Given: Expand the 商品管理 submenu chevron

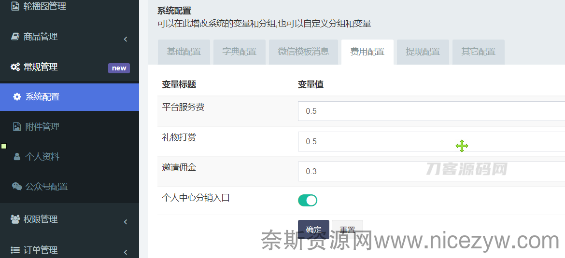Looking at the screenshot, I should (126, 39).
